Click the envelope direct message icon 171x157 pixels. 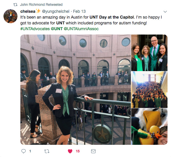pos(93,151)
